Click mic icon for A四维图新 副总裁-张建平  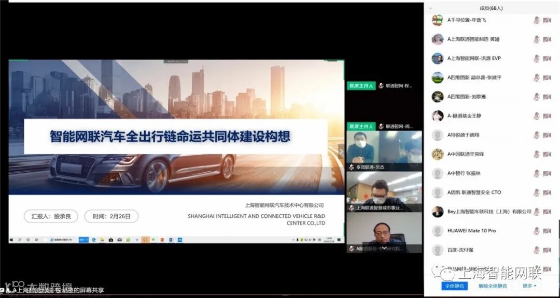(x=537, y=78)
